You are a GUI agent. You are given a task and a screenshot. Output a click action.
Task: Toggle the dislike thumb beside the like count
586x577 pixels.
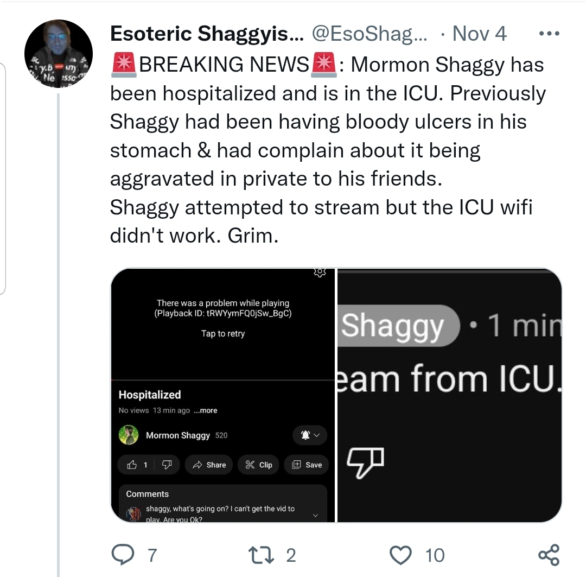[167, 465]
